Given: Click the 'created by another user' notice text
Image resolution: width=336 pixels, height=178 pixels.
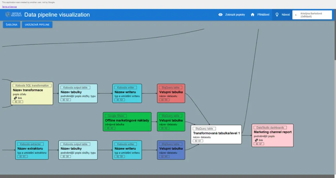Looking at the screenshot, I should [29, 2].
